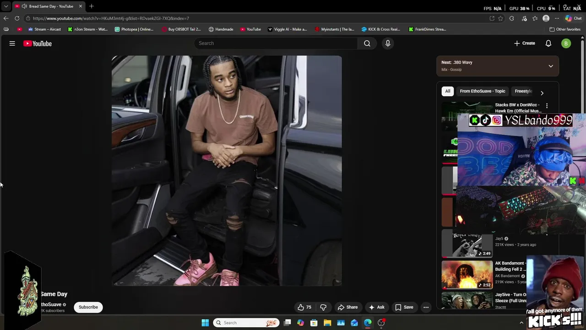Go to the YouTube home logo
Image resolution: width=586 pixels, height=330 pixels.
tap(38, 44)
